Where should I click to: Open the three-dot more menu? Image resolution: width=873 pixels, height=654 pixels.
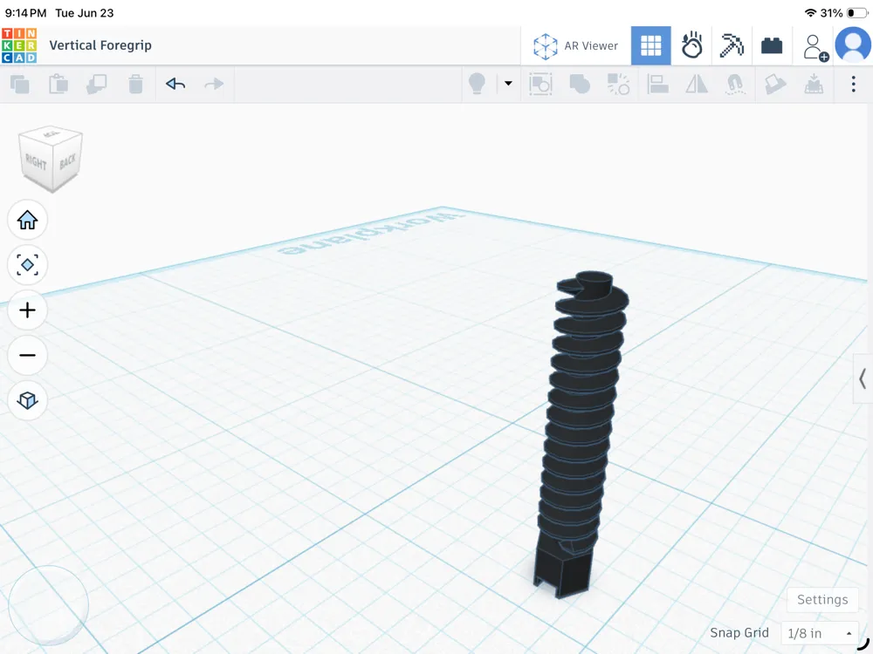click(854, 84)
